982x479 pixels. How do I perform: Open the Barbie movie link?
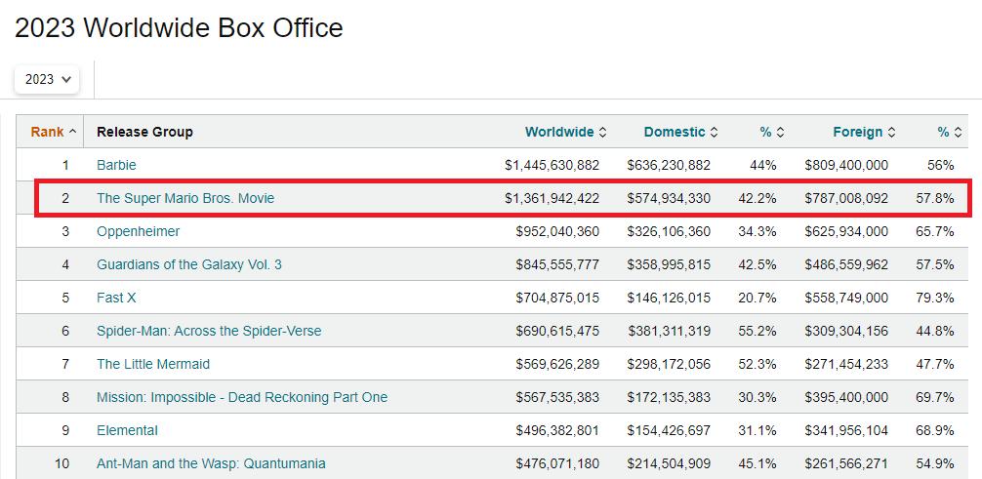coord(116,165)
